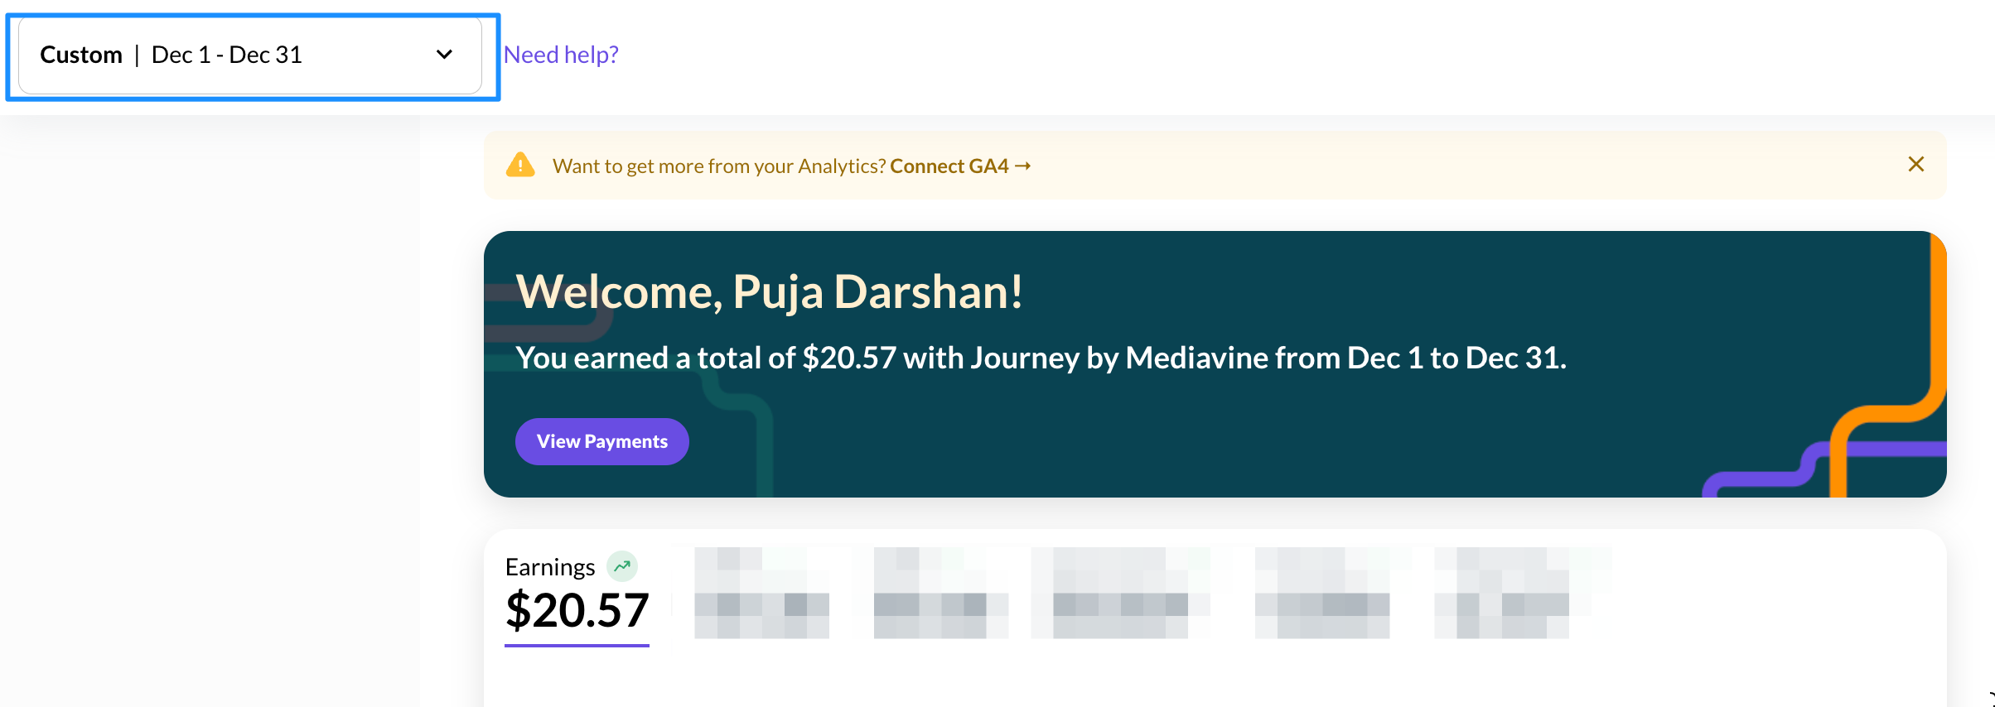Select the first blurred metric after Earnings

[x=761, y=593]
